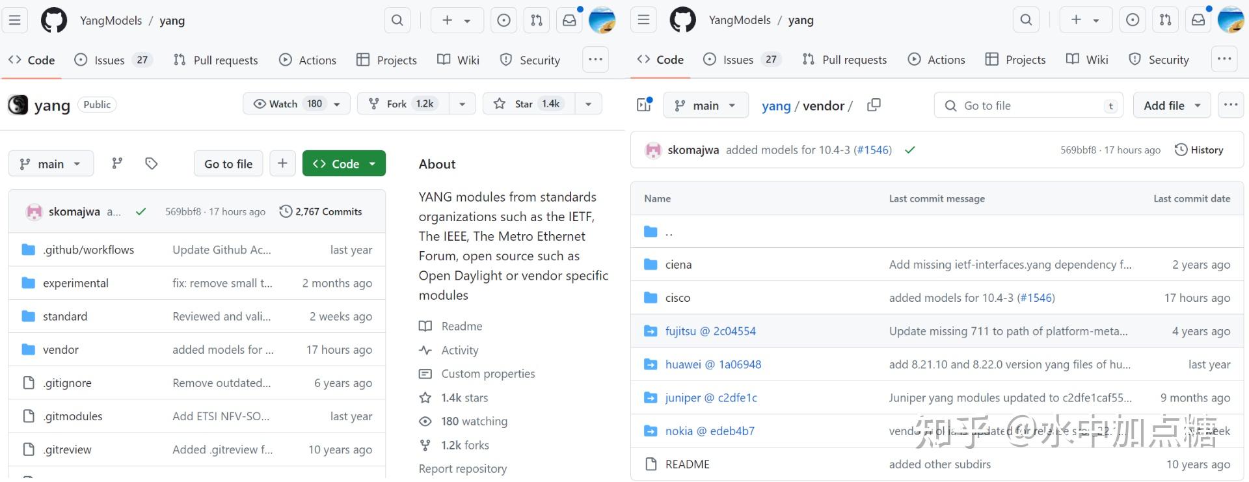
Task: Open the cisco folder link
Action: [x=678, y=298]
